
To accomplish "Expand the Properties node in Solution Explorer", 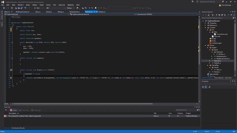I will tap(205, 23).
